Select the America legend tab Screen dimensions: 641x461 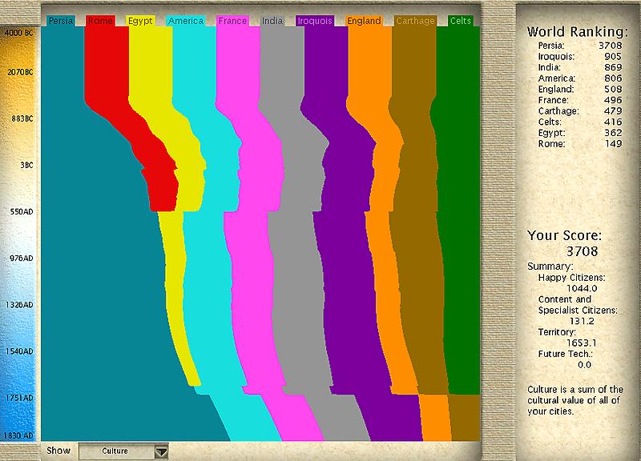[186, 21]
